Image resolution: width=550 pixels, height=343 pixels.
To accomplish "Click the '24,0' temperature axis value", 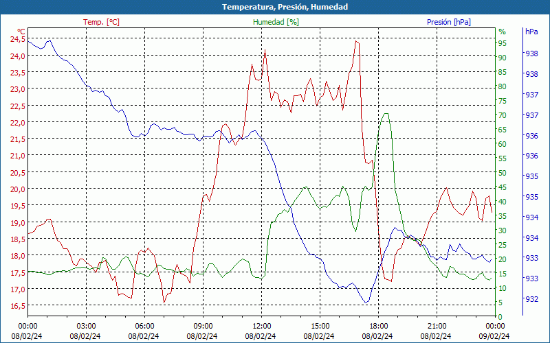I will click(18, 56).
